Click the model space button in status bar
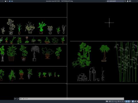Screen dimensions: 138x103 click(107, 101)
